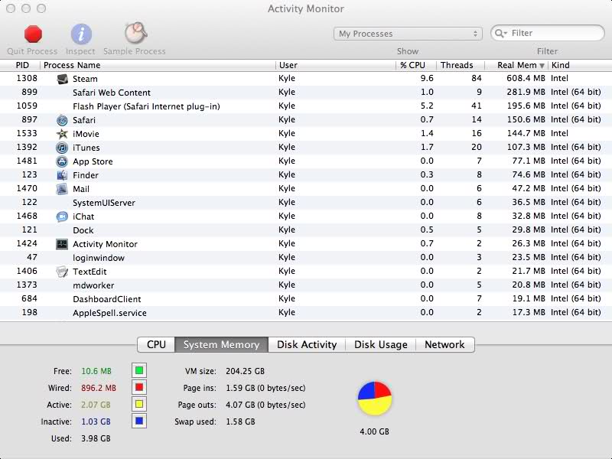Click Steam's 9.6 CPU value
Screen dimensions: 612x459
[x=427, y=79]
